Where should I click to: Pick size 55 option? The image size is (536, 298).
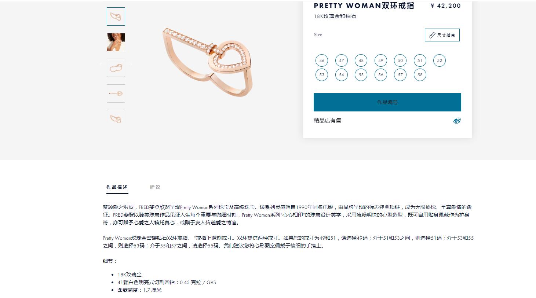[x=361, y=75]
